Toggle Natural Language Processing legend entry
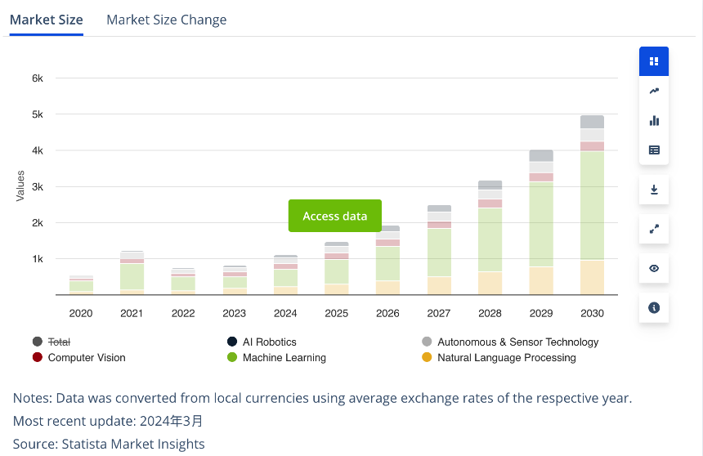Viewport: 703px width, 456px height. click(x=499, y=357)
